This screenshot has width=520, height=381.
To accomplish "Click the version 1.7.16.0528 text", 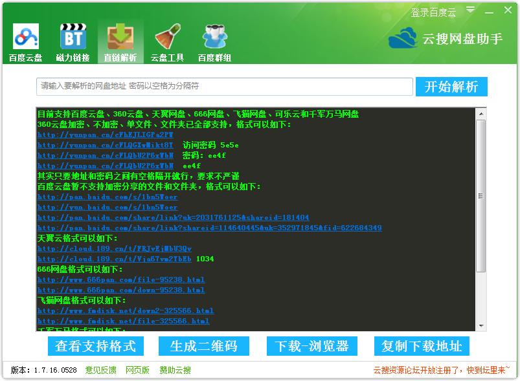I will 44,370.
